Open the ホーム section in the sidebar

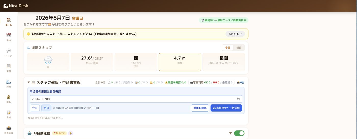coord(8,22)
